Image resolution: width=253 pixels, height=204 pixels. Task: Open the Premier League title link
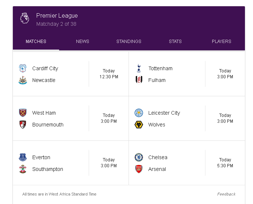(57, 16)
